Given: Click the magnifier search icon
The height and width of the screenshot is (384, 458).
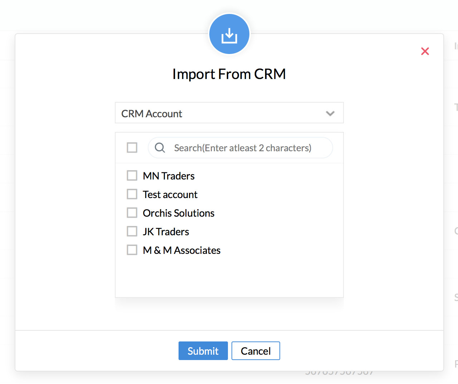Looking at the screenshot, I should click(x=160, y=148).
